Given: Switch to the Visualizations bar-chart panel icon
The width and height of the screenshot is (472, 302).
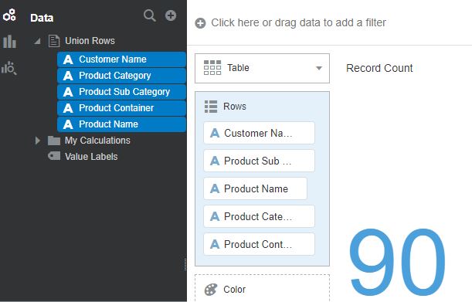Looking at the screenshot, I should coord(9,42).
